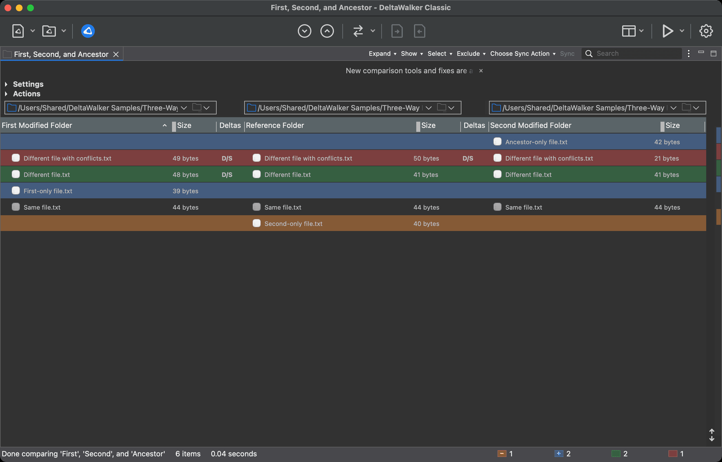Check the Ancestor-only file.txt checkbox
The width and height of the screenshot is (722, 462).
pos(497,142)
